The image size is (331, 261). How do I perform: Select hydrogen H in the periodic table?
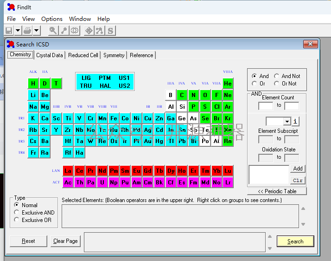(x=33, y=84)
